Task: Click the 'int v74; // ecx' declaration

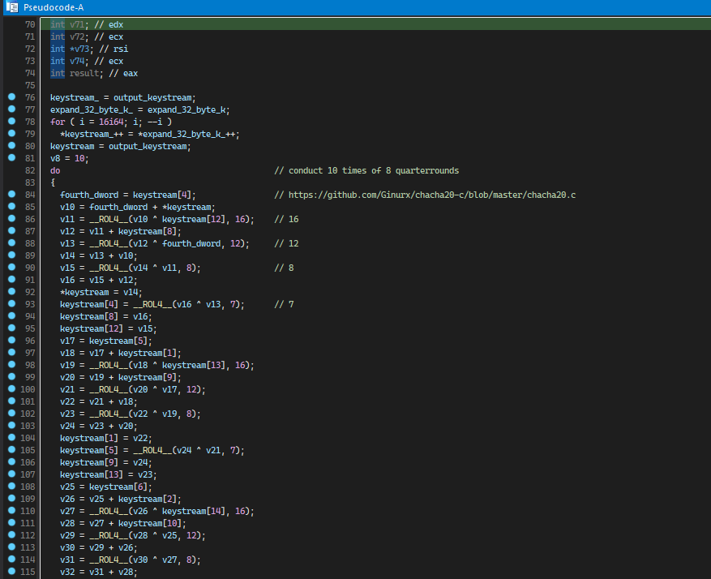Action: (87, 61)
